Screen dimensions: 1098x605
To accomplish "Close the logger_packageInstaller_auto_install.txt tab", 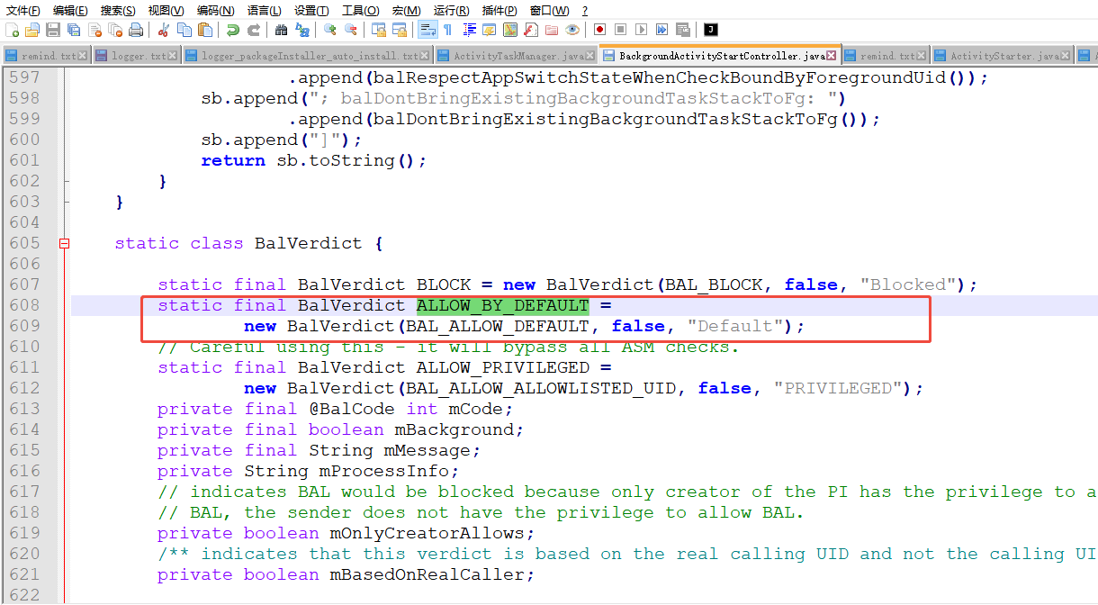I will [x=426, y=56].
